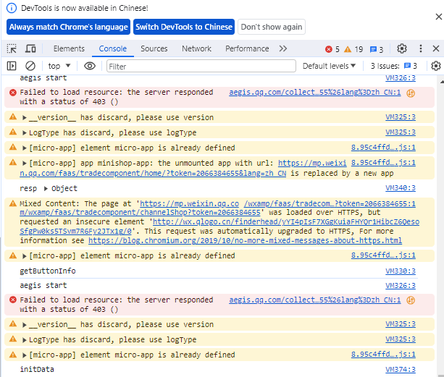This screenshot has height=377, width=444.
Task: Close DevTools with the X button
Action: pos(436,48)
